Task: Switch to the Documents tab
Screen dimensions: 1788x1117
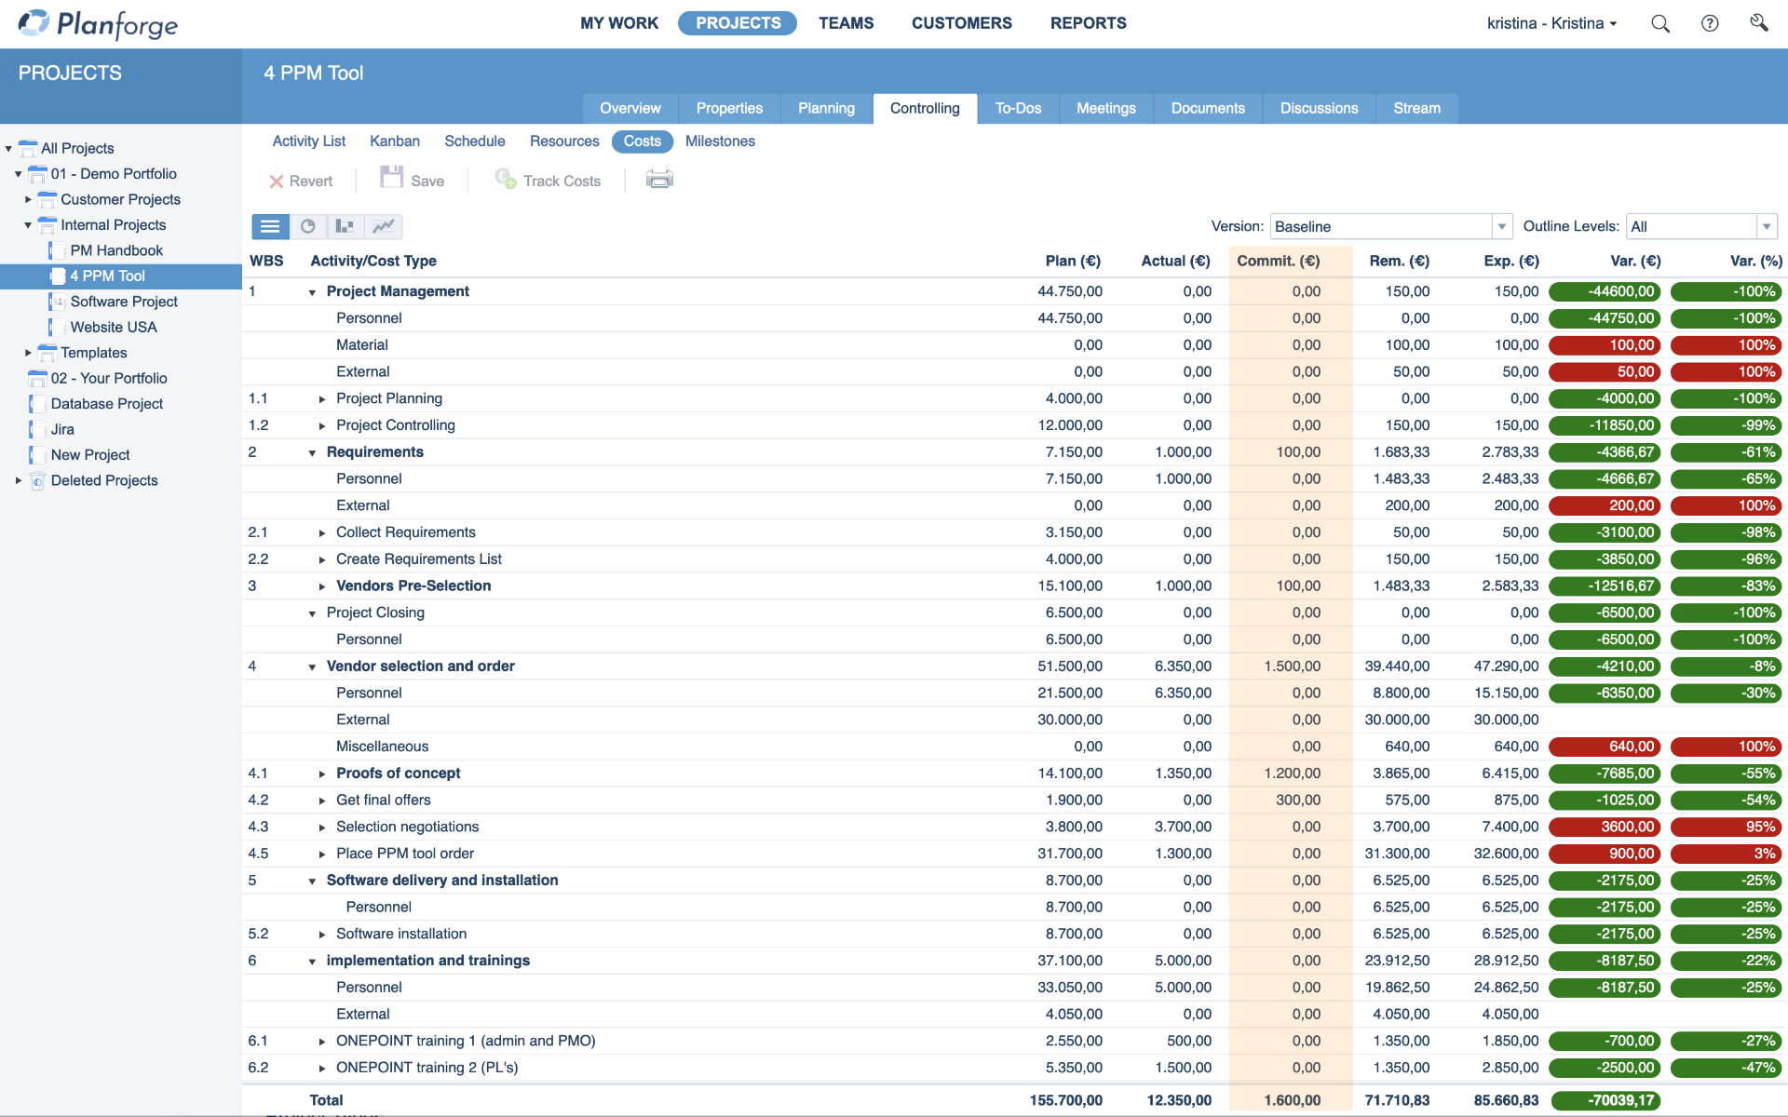Action: click(x=1208, y=108)
